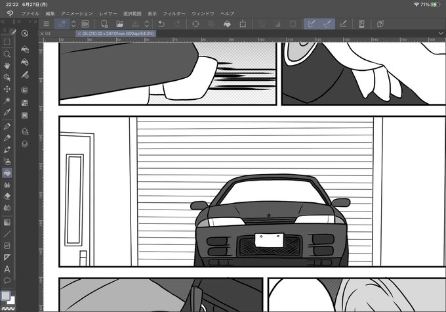Open ファイル menu

pos(30,13)
